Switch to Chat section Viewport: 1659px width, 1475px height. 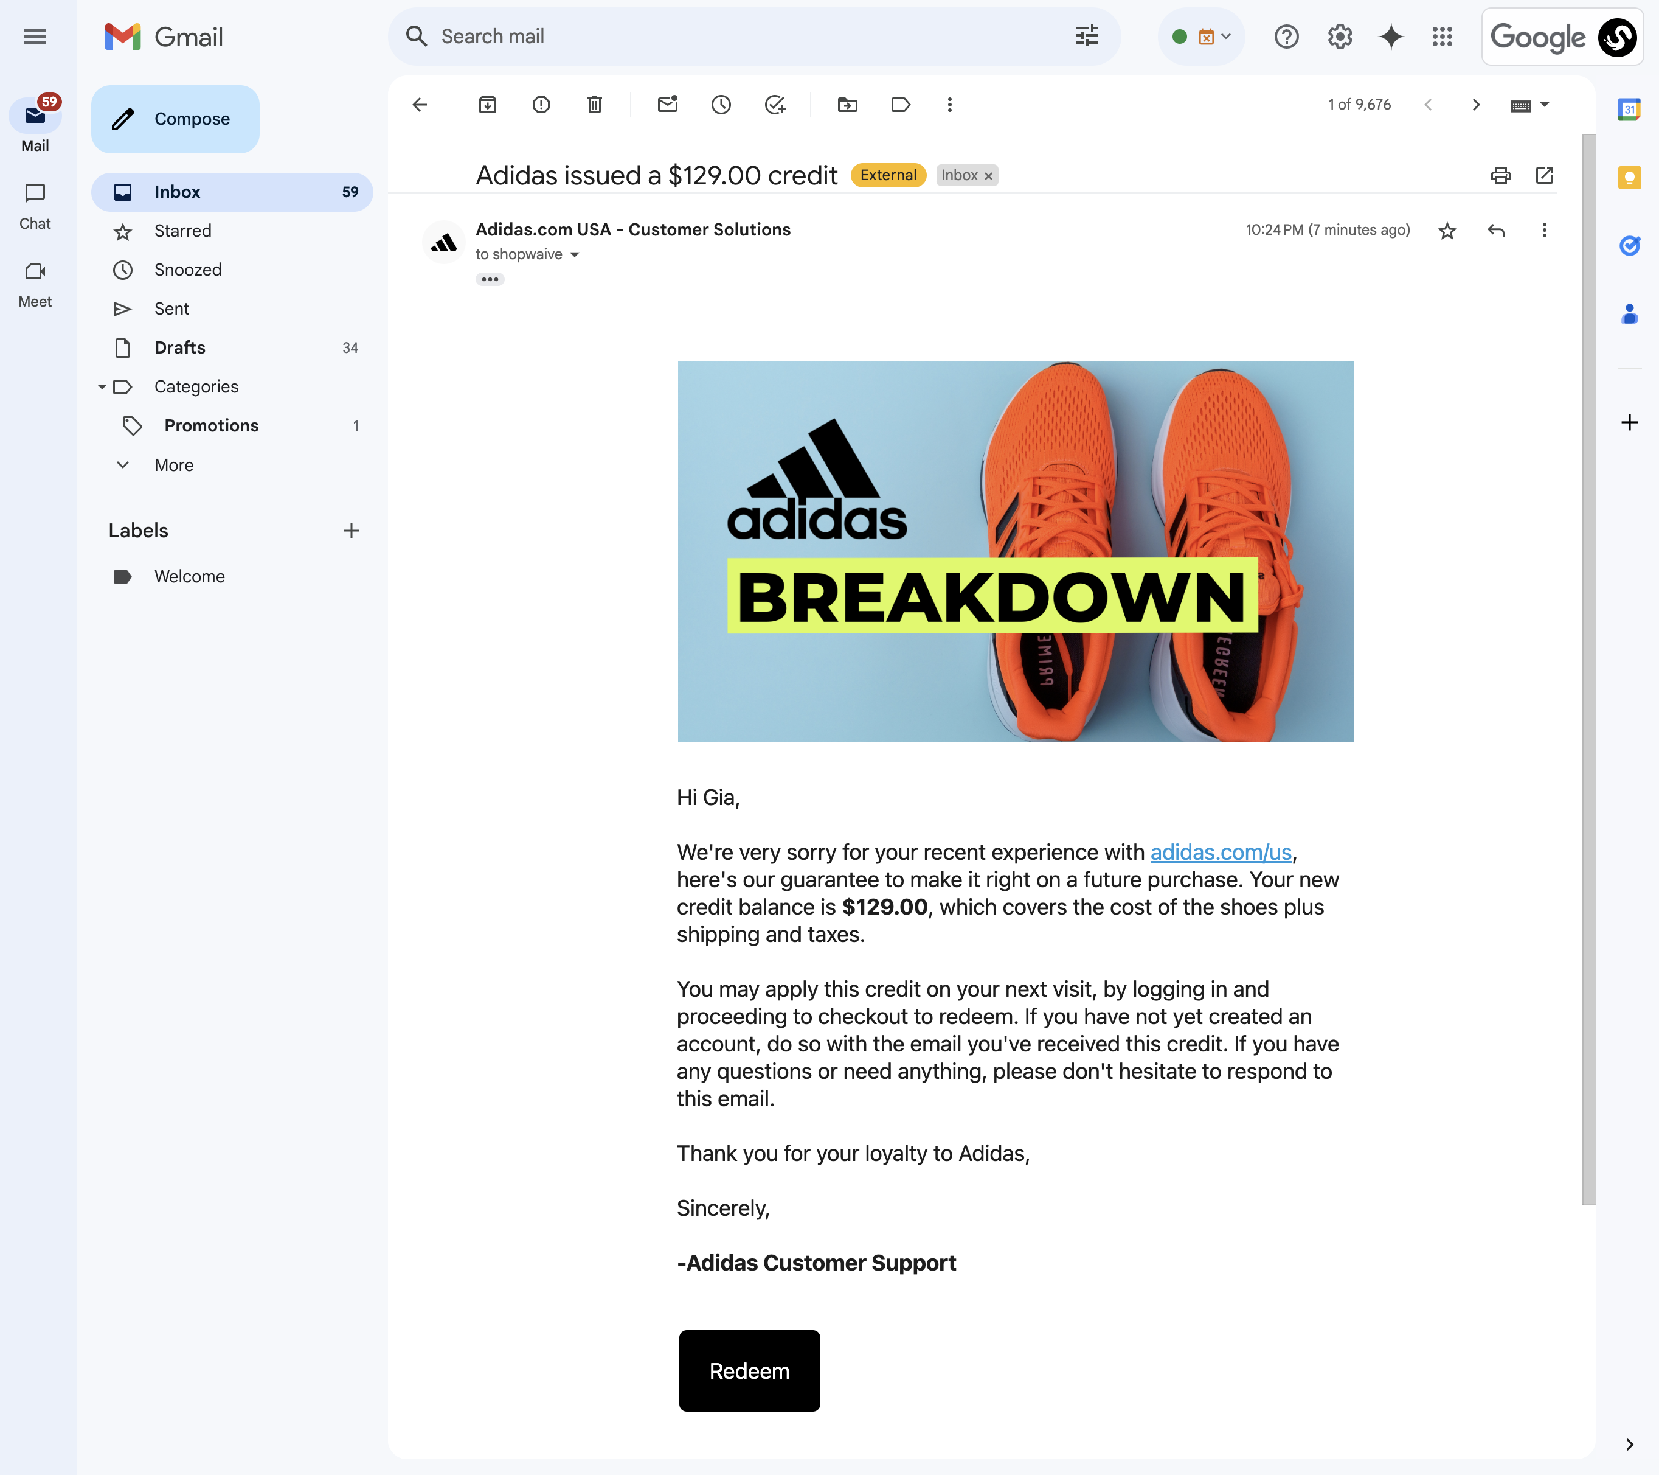click(35, 206)
